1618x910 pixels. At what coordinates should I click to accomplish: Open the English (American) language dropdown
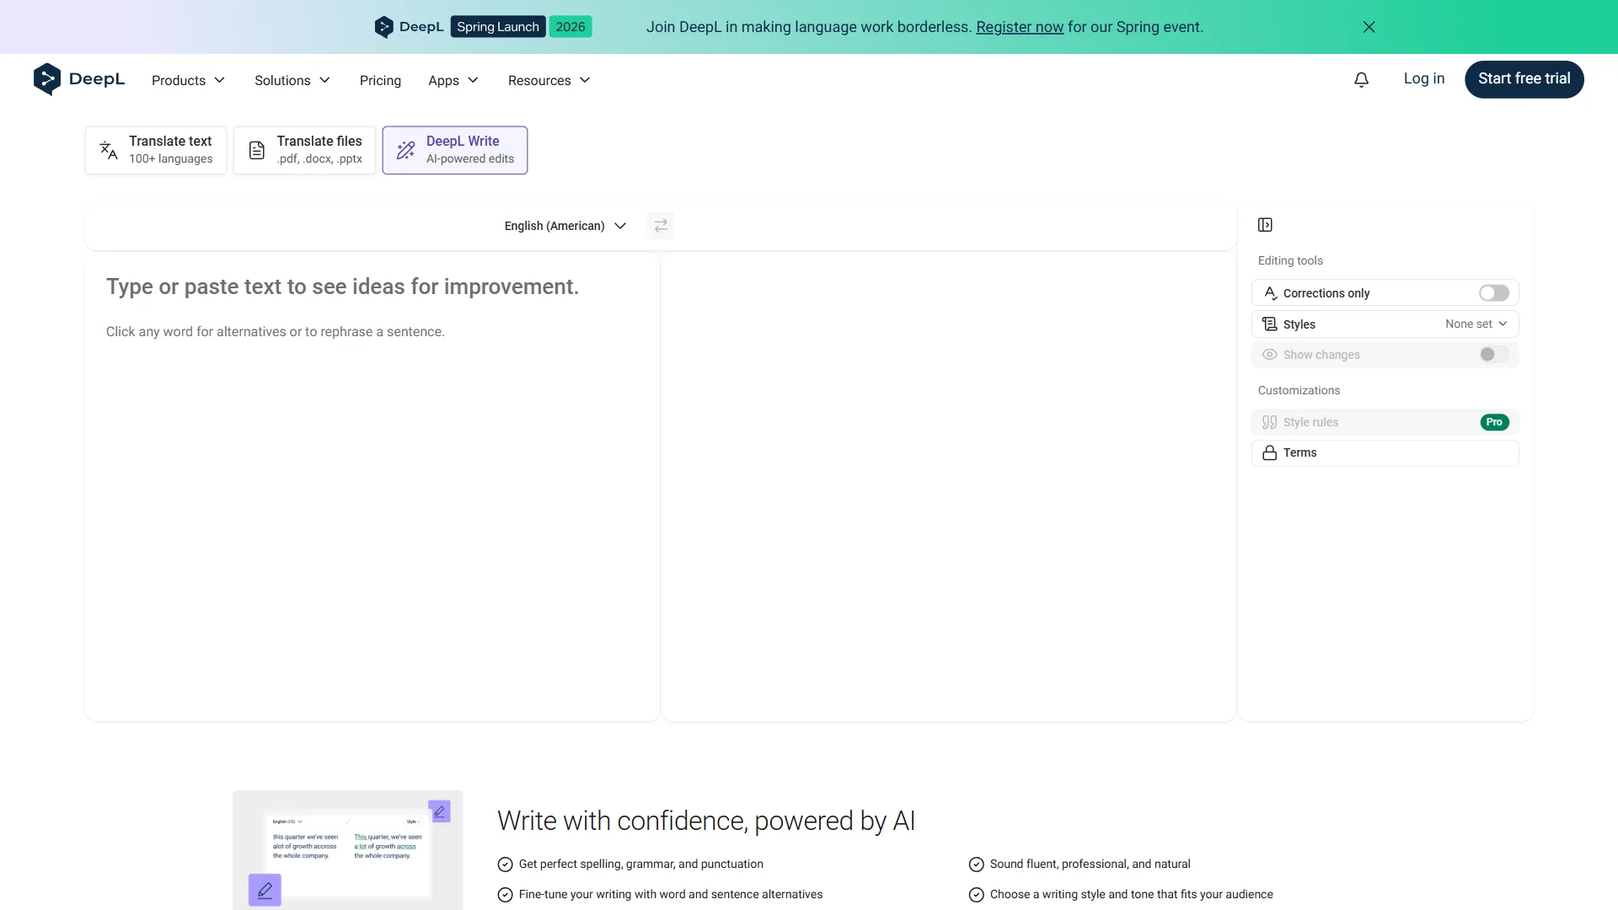click(x=565, y=226)
